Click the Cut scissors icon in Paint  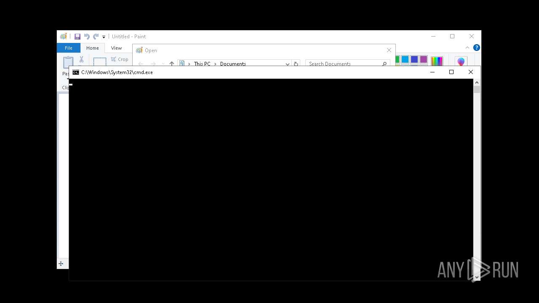click(x=81, y=59)
